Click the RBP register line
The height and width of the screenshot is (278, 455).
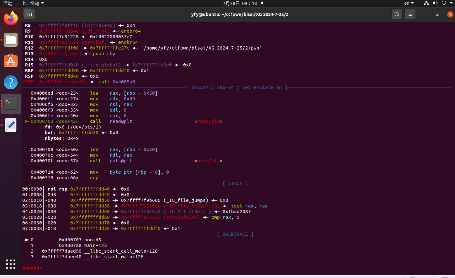tap(87, 71)
